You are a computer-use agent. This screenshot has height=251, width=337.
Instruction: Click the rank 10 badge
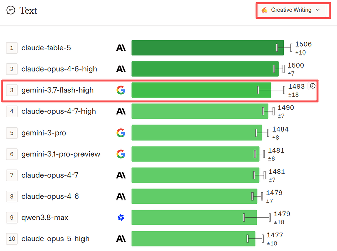coord(12,239)
